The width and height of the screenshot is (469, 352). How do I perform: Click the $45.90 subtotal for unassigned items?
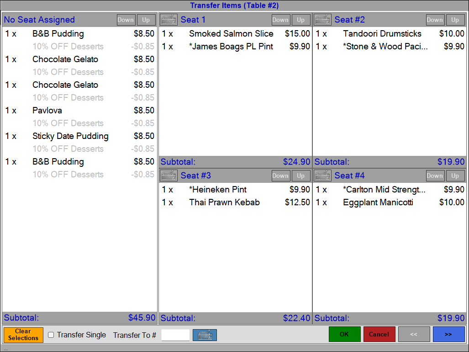(x=142, y=318)
